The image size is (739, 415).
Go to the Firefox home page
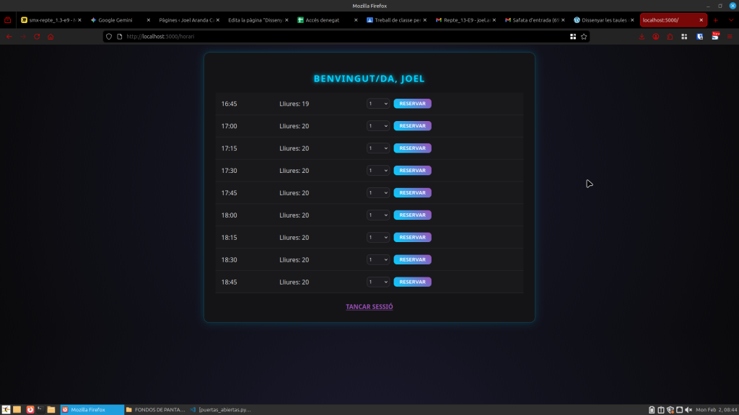51,36
